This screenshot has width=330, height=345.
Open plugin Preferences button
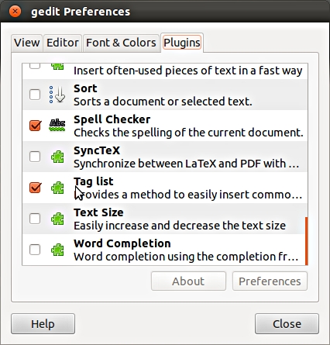point(270,281)
